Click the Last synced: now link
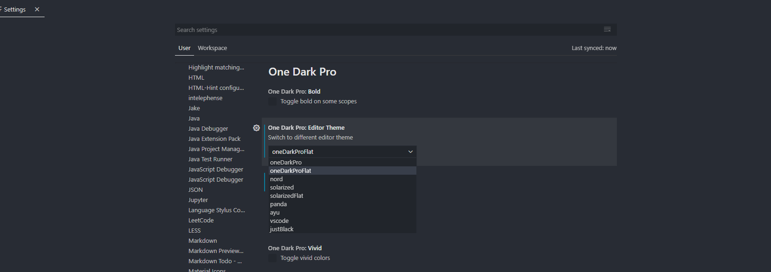 point(594,48)
